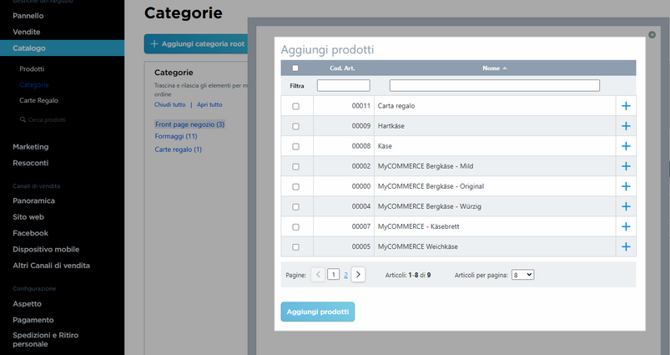Open Marketing in sidebar

pyautogui.click(x=31, y=147)
